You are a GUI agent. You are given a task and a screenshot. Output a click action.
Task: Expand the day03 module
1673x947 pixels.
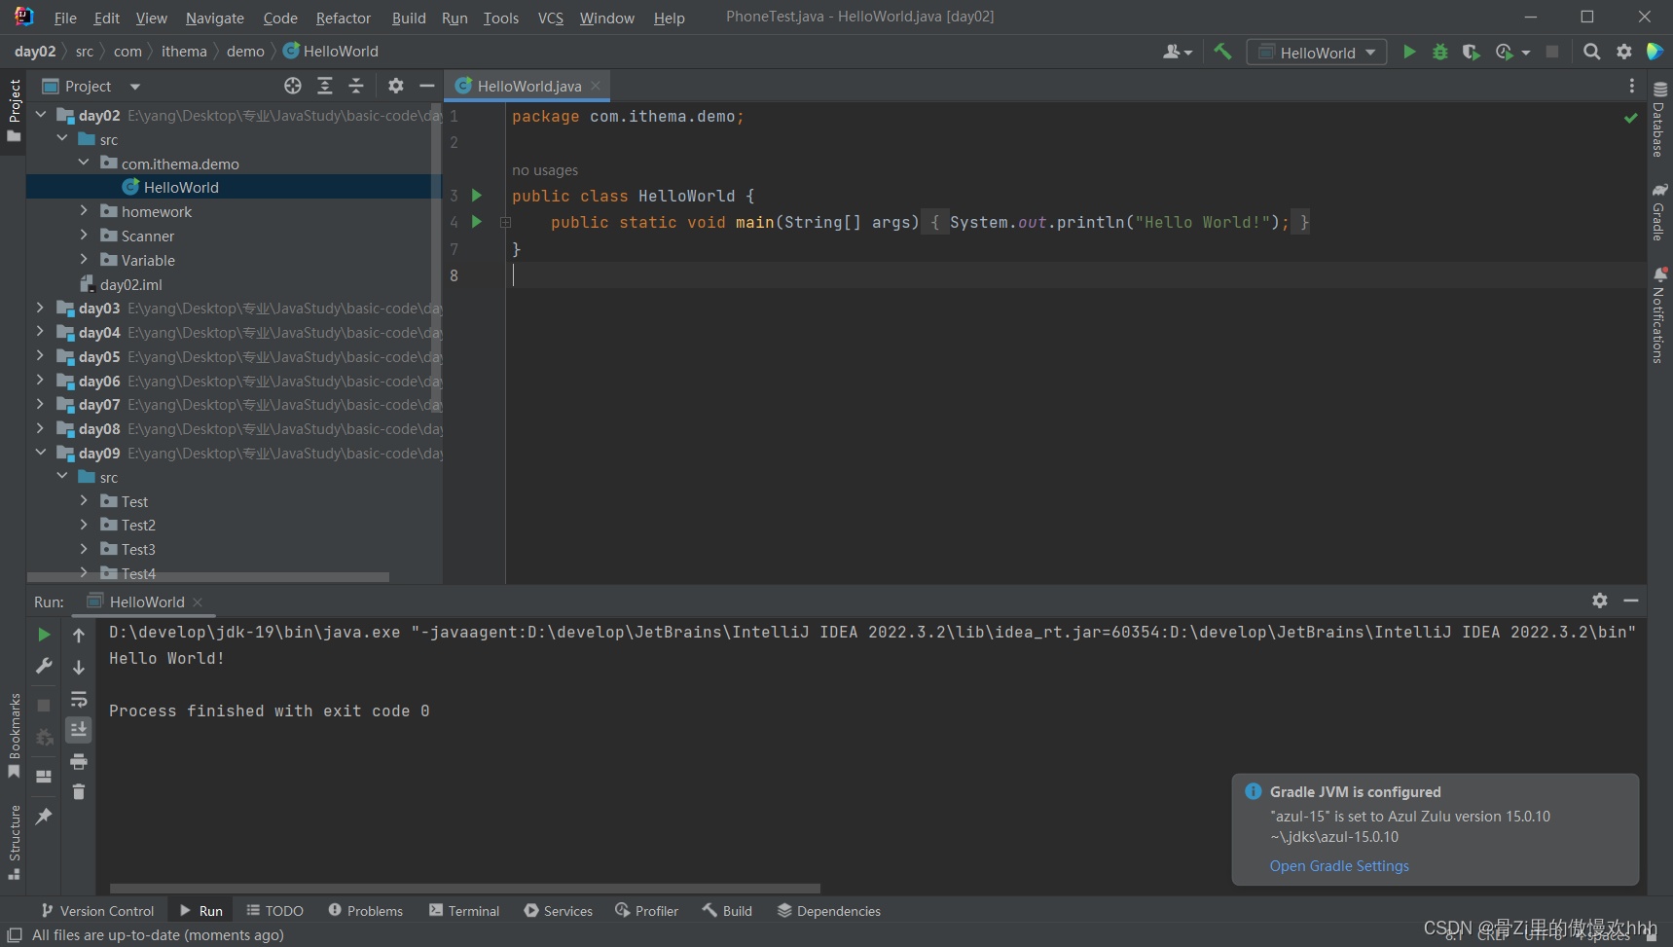pyautogui.click(x=41, y=308)
